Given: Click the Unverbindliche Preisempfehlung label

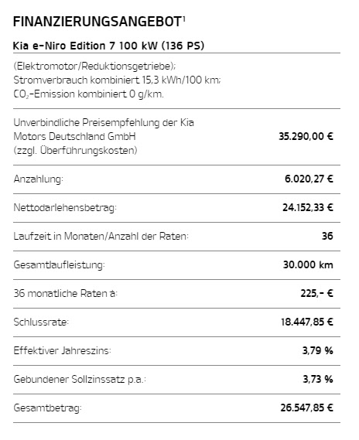Looking at the screenshot, I should click(104, 136).
